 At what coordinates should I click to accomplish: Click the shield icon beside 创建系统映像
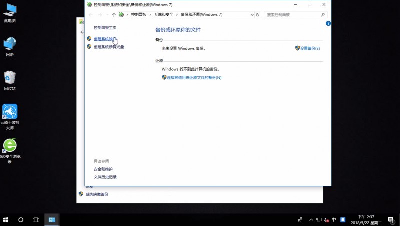[89, 39]
